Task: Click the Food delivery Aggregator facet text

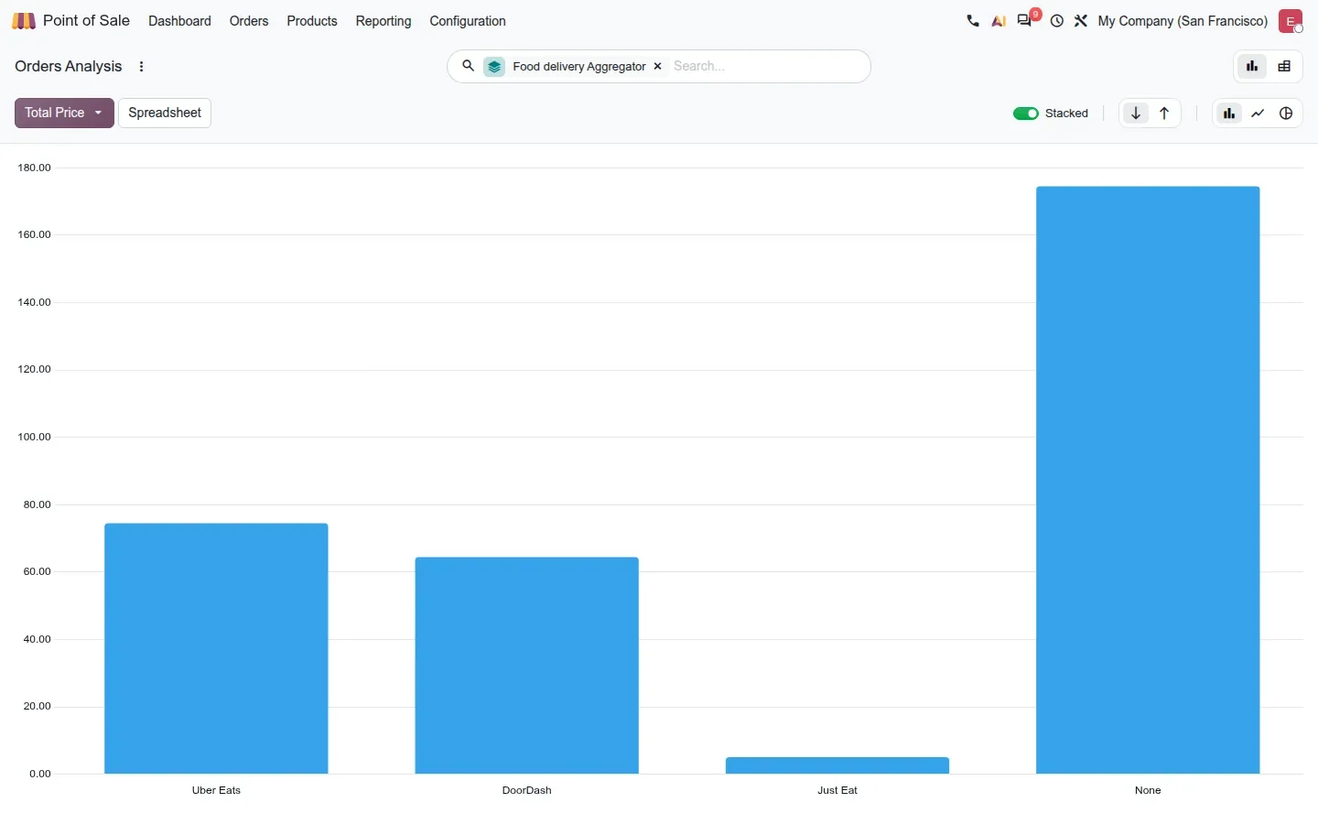Action: [579, 67]
